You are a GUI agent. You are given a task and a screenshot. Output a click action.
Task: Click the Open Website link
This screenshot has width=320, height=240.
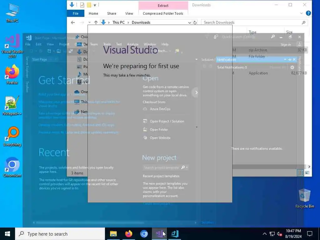point(160,138)
